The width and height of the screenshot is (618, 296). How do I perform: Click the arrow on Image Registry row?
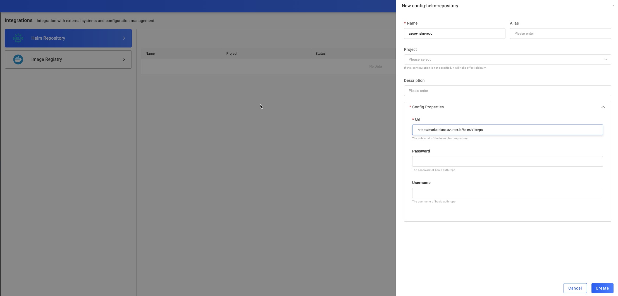pyautogui.click(x=124, y=59)
